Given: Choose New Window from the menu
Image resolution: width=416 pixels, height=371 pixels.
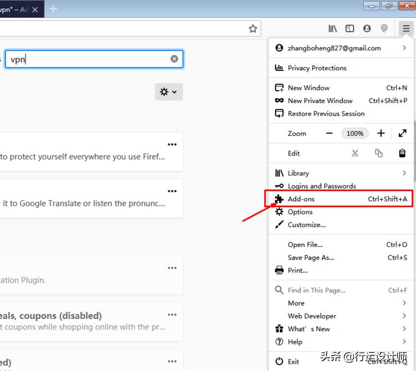Looking at the screenshot, I should [341, 87].
